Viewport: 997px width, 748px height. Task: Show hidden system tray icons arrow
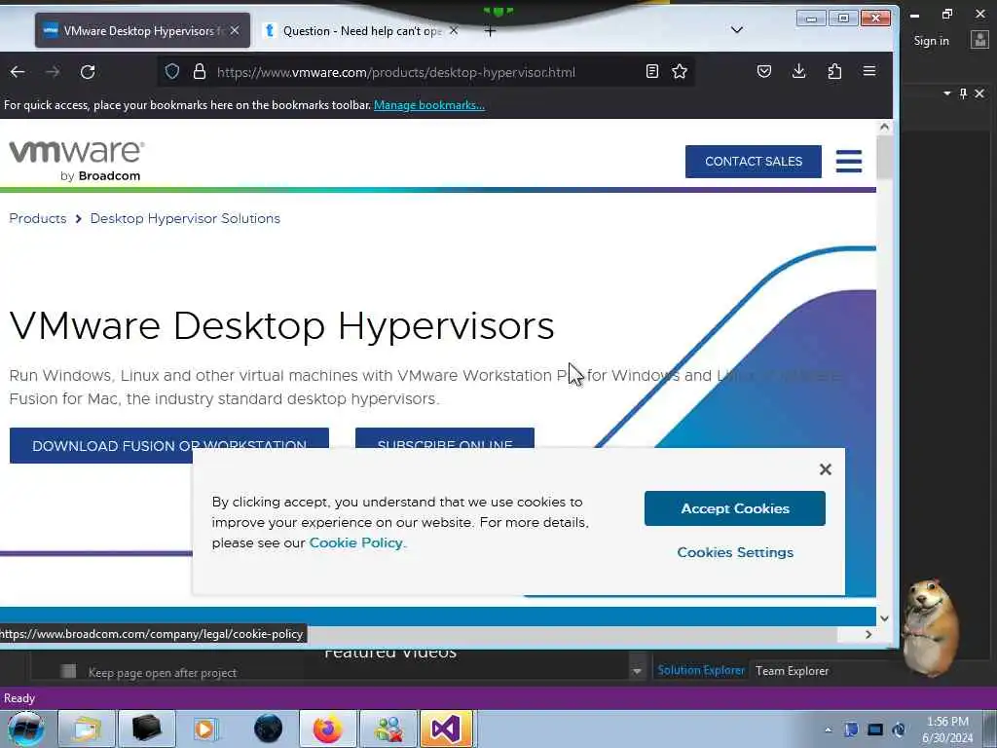(x=828, y=729)
